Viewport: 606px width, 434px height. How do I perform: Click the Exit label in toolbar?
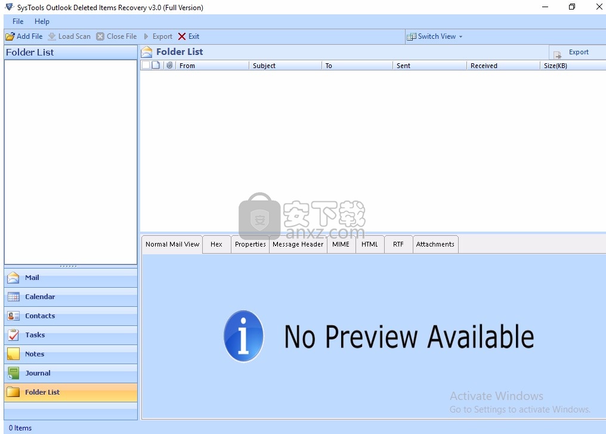coord(194,36)
